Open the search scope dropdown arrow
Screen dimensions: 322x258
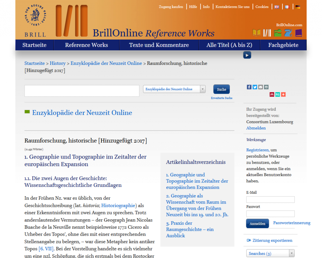tap(203, 89)
